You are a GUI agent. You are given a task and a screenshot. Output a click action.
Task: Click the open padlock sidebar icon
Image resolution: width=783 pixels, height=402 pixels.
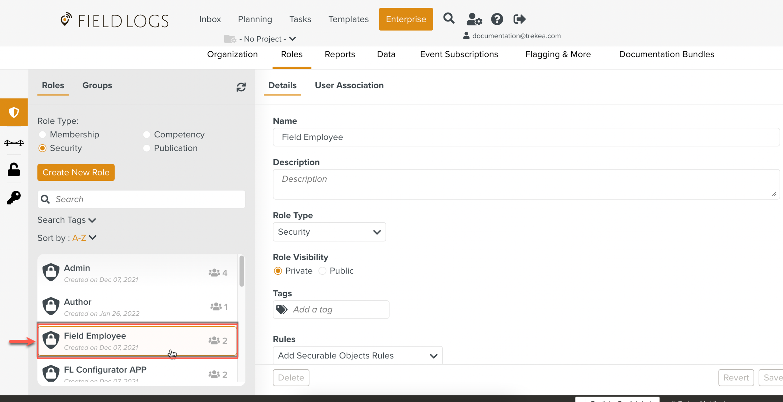14,170
